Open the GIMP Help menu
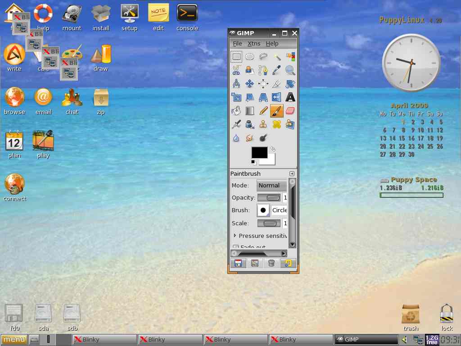 pyautogui.click(x=272, y=44)
